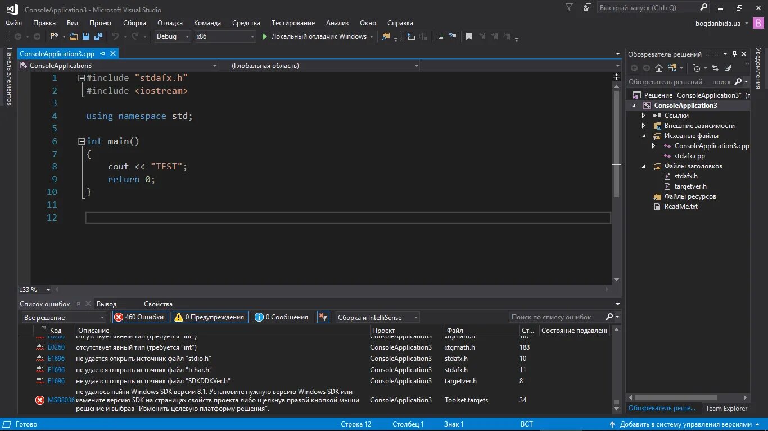Click the Home icon in Solution Explorer
Image resolution: width=768 pixels, height=431 pixels.
click(659, 68)
